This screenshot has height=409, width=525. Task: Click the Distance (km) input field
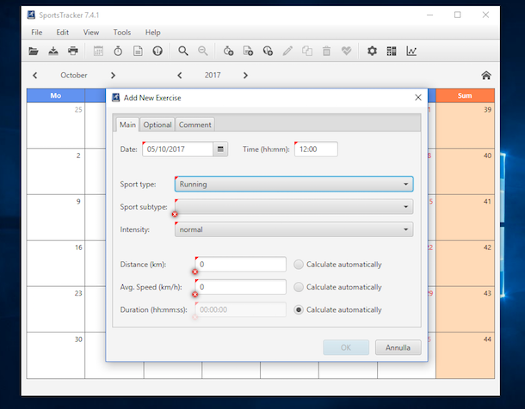pyautogui.click(x=241, y=265)
